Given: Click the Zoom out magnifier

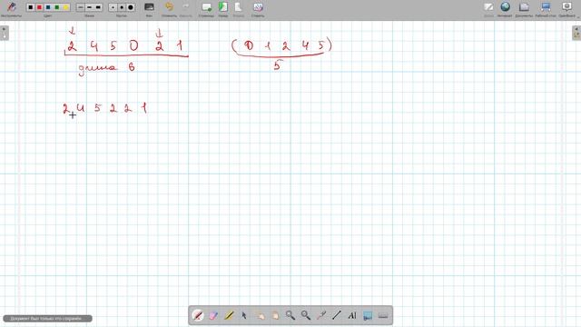Looking at the screenshot, I should coord(306,315).
